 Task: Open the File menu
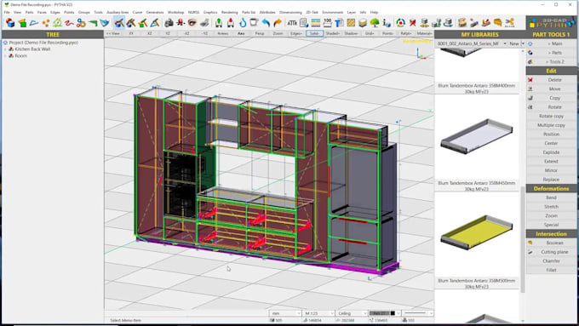7,12
